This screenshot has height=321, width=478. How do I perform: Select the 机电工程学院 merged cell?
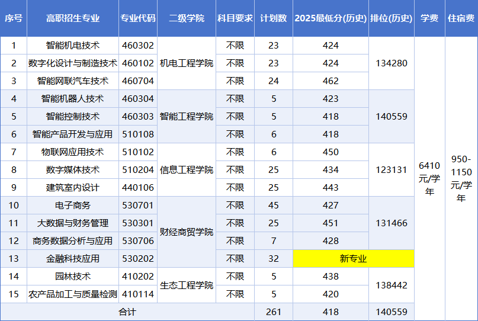[x=187, y=63]
